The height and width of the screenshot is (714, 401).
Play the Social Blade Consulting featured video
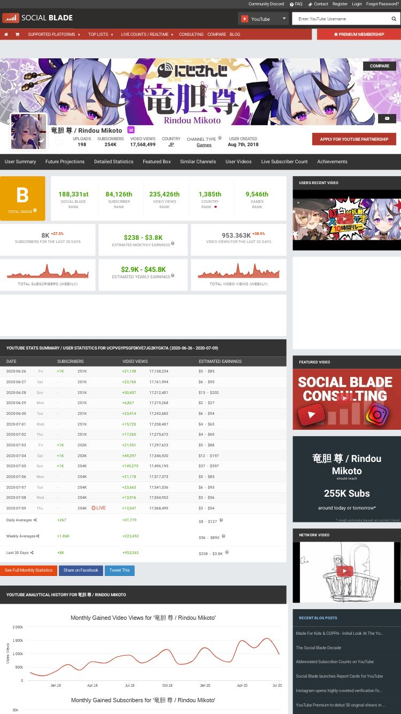(346, 399)
